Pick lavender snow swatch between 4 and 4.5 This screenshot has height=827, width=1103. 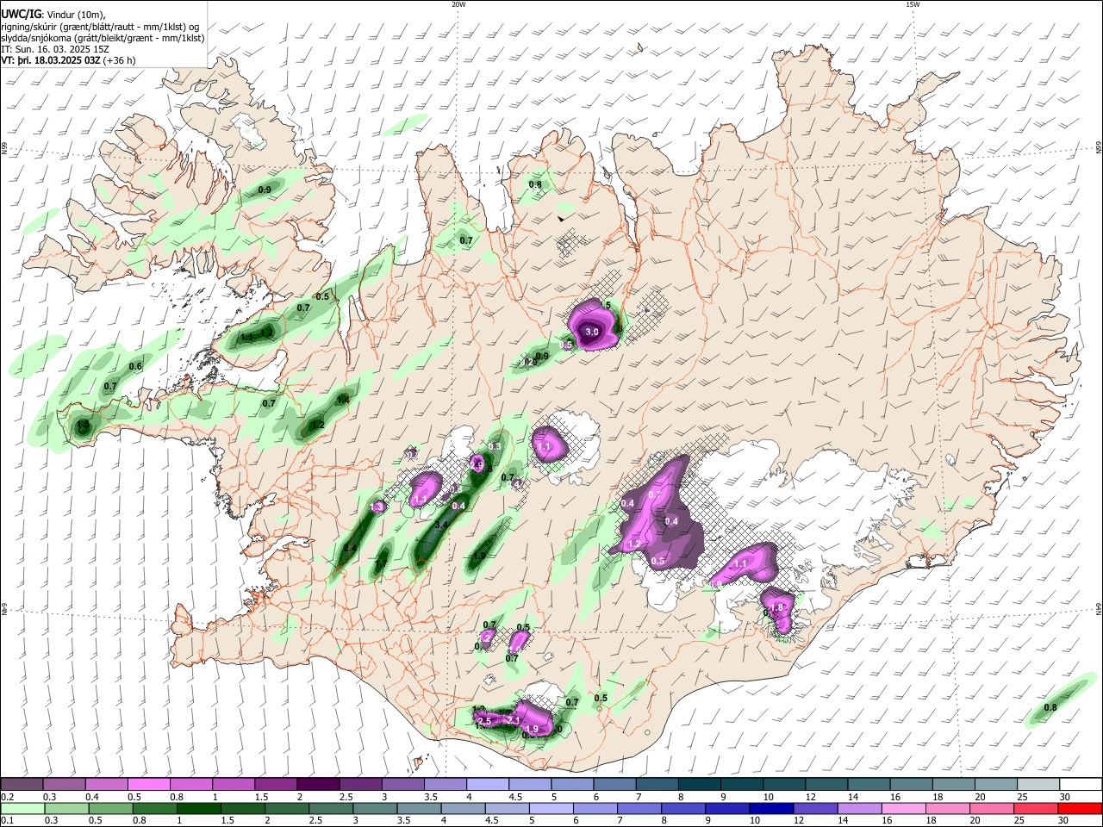(x=487, y=784)
